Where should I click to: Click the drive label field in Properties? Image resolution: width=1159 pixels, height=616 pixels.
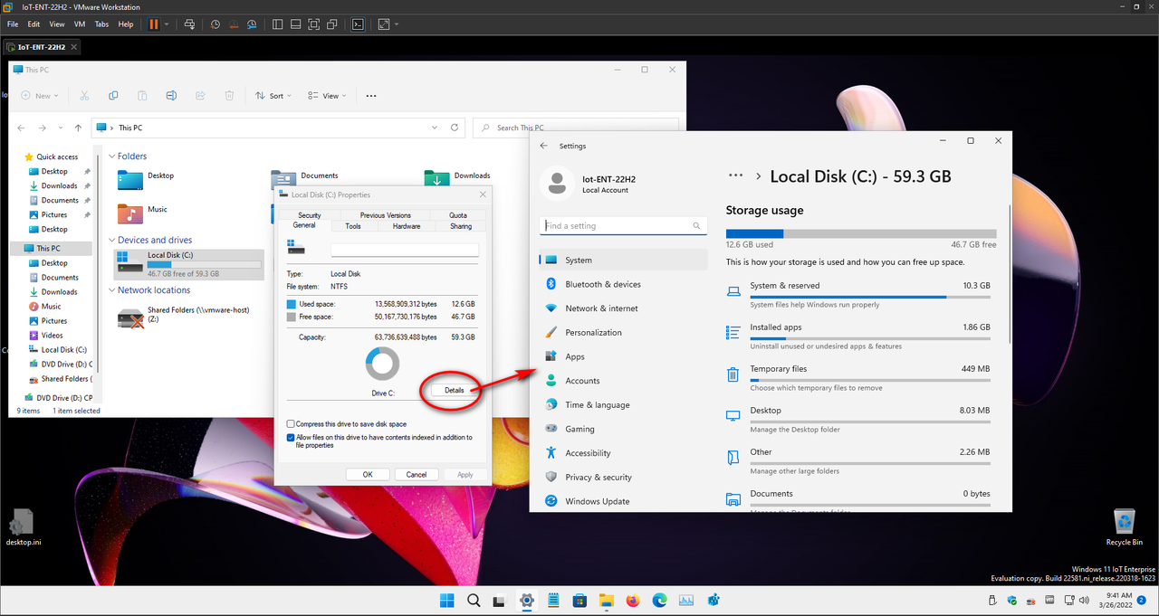[403, 250]
